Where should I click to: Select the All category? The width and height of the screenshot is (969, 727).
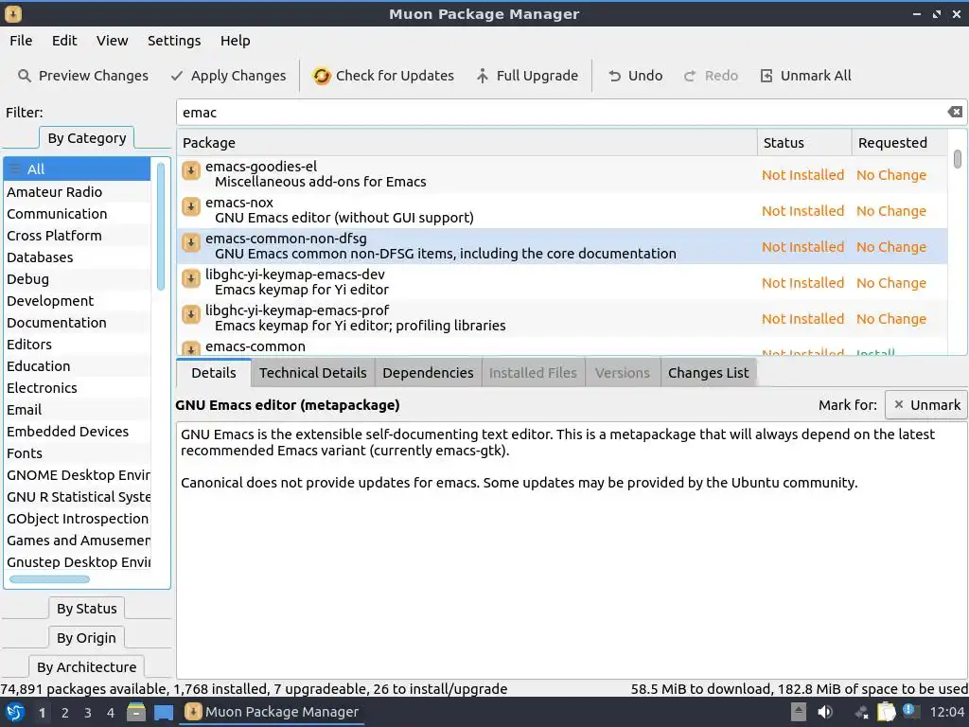78,168
